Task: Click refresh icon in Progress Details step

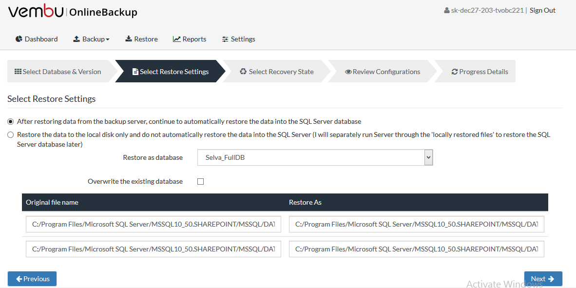Action: [455, 72]
